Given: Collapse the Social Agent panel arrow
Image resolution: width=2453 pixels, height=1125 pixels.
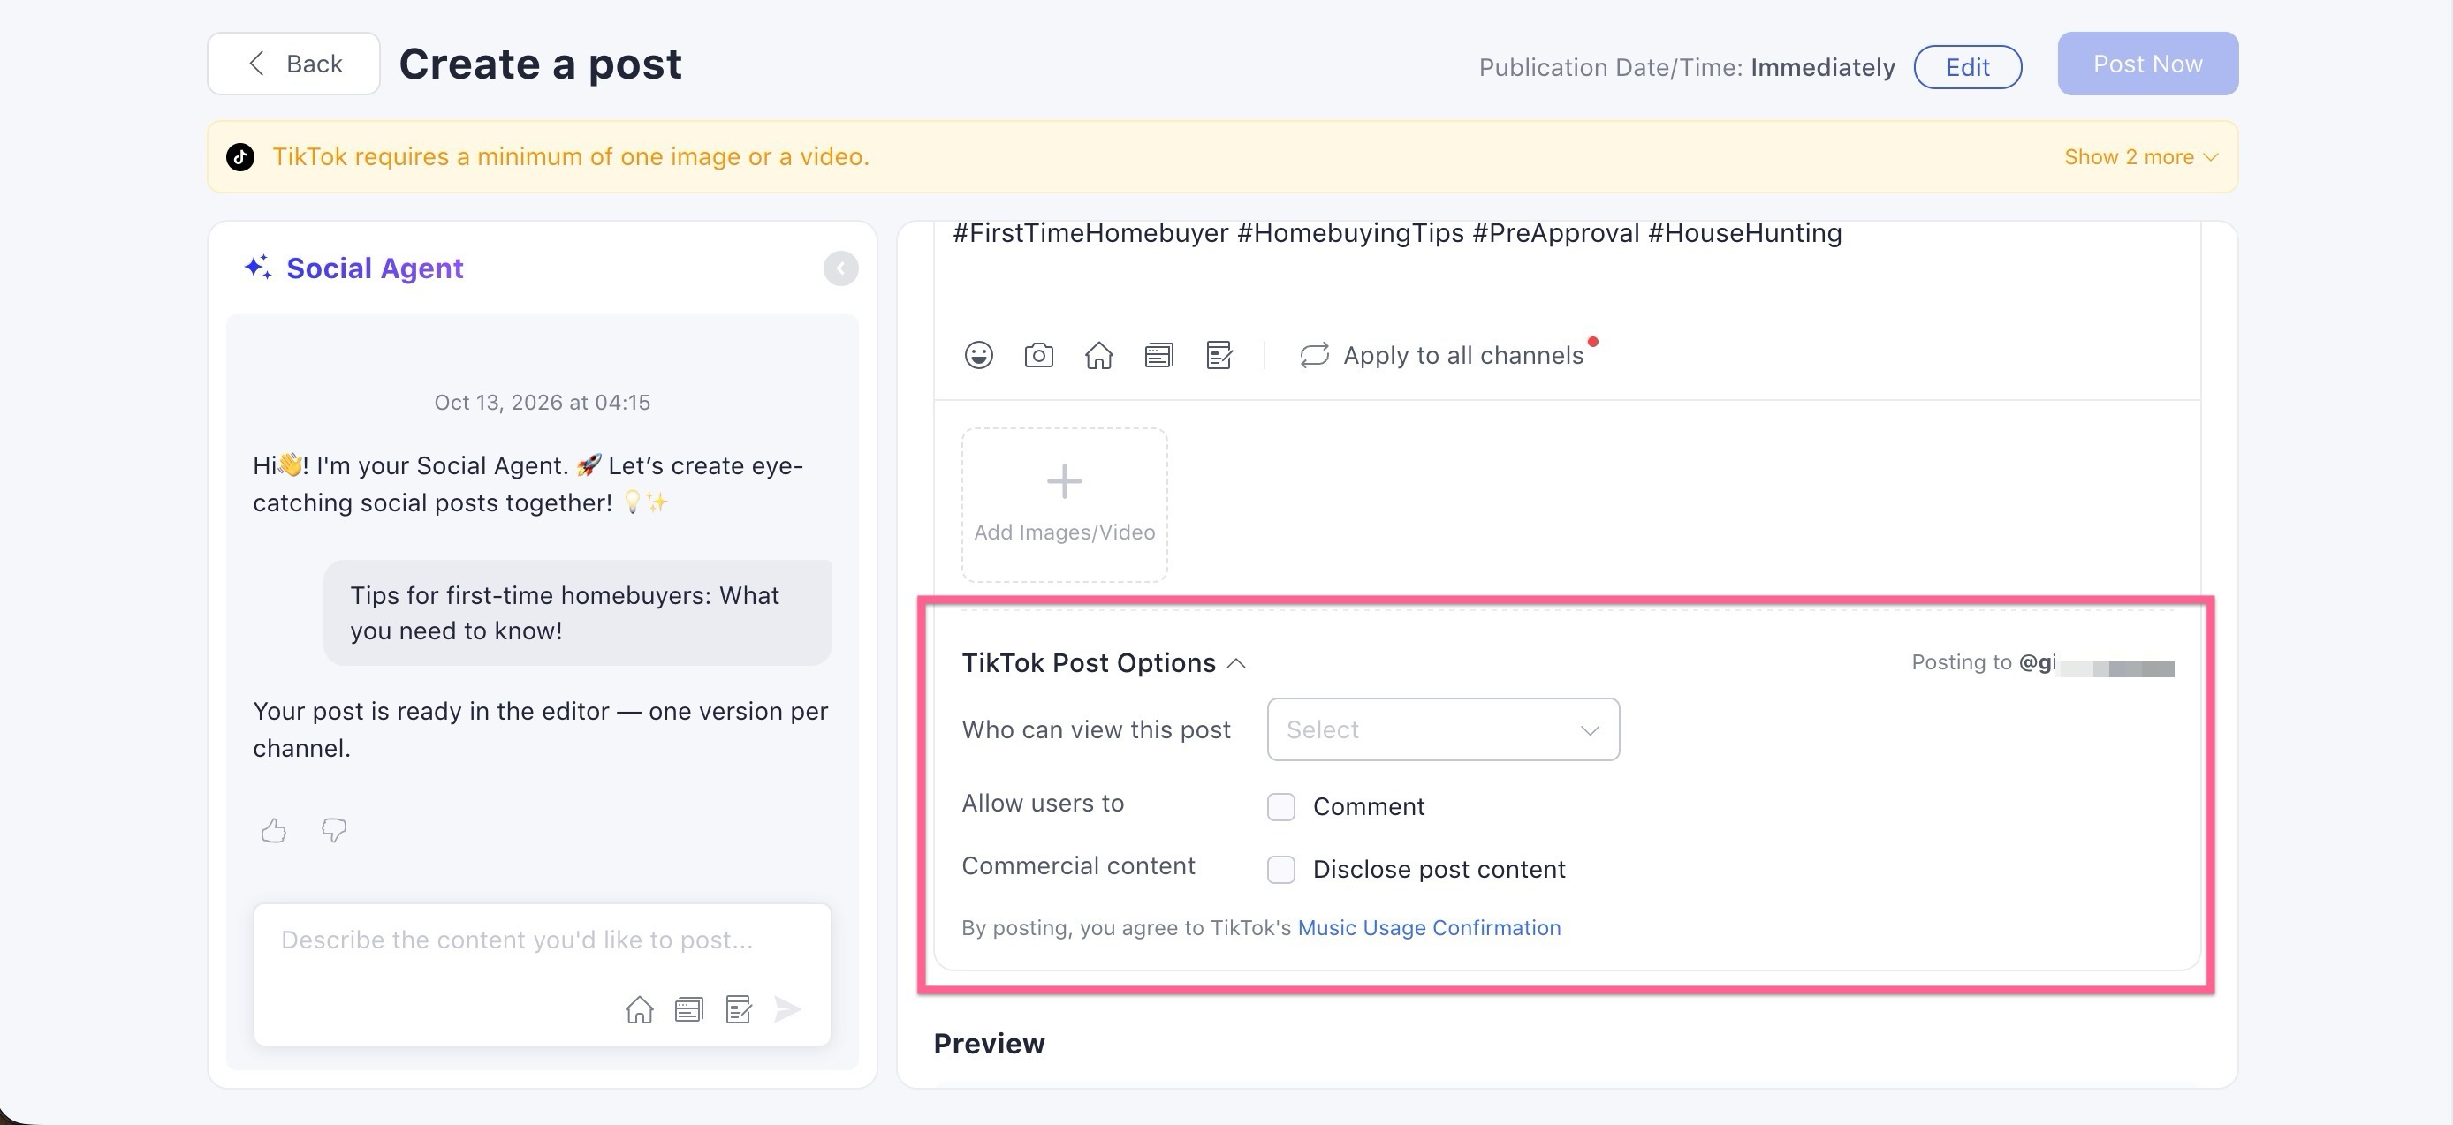Looking at the screenshot, I should [x=839, y=268].
